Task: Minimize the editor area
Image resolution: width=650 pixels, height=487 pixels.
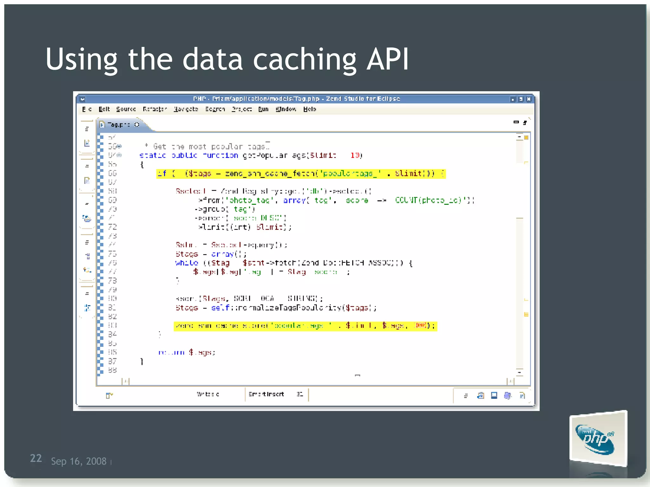Action: pyautogui.click(x=516, y=122)
